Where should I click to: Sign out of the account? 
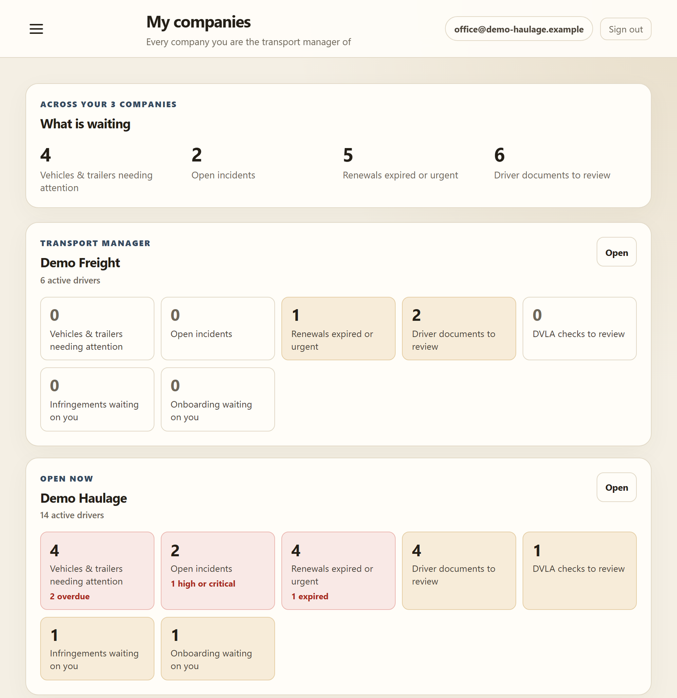625,29
